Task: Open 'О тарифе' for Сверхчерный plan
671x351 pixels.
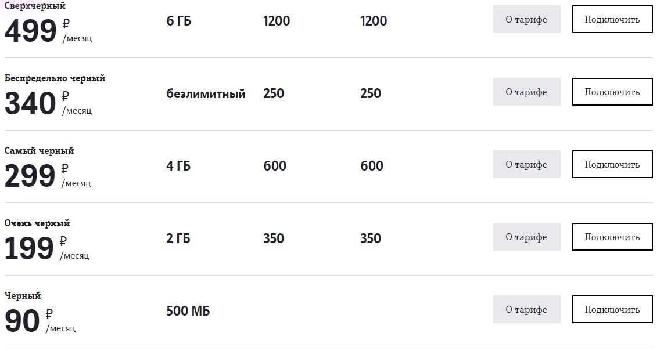Action: point(526,19)
